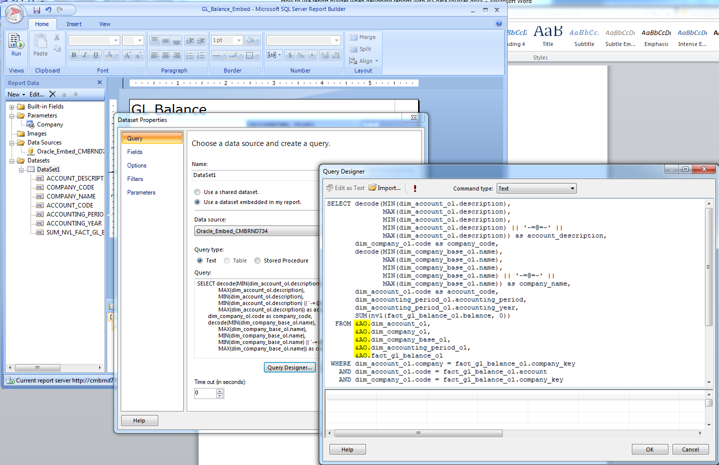719x465 pixels.
Task: Click the Query Designer... button
Action: (x=290, y=367)
